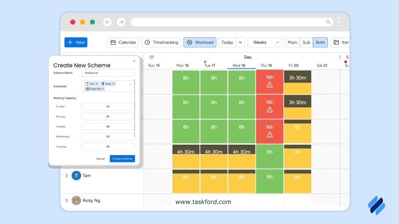The width and height of the screenshot is (399, 224).
Task: Toggle the Both task view
Action: tap(320, 43)
